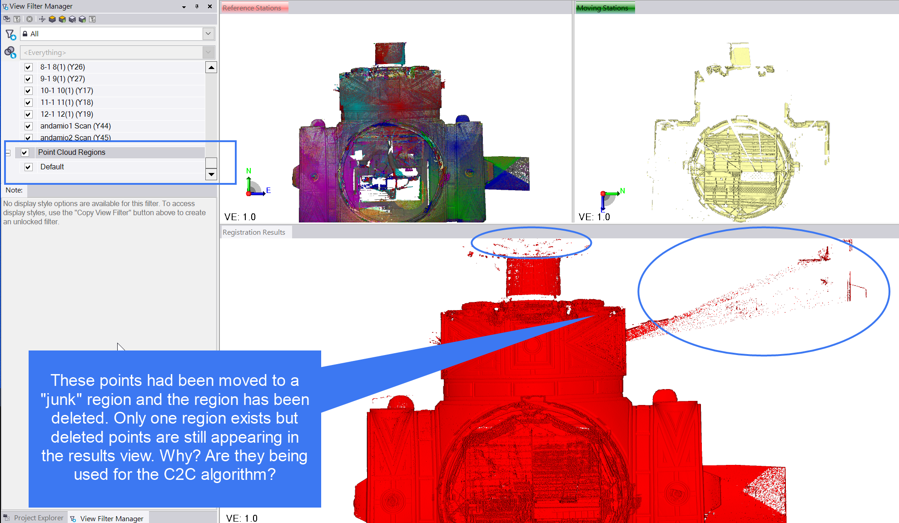Click the yellow layers icon with green plus
Image resolution: width=899 pixels, height=523 pixels.
click(62, 19)
